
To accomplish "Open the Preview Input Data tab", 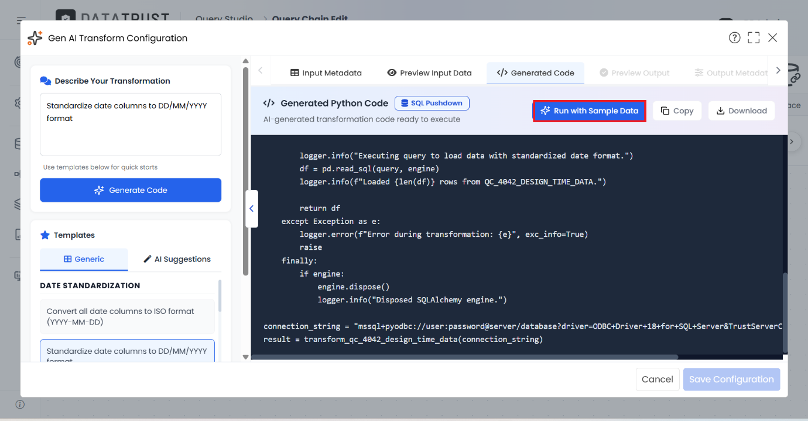I will (429, 73).
